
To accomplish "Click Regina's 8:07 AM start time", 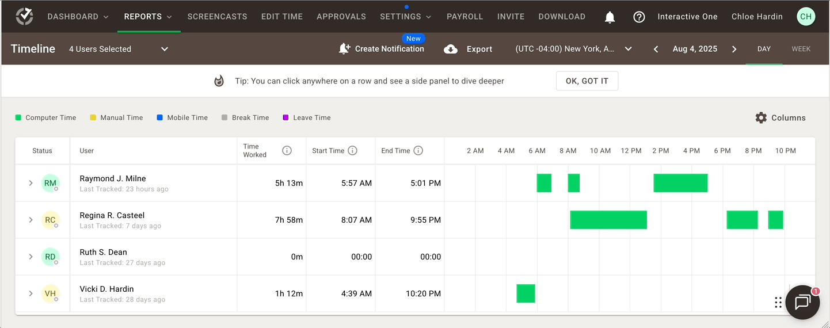I will tap(357, 220).
